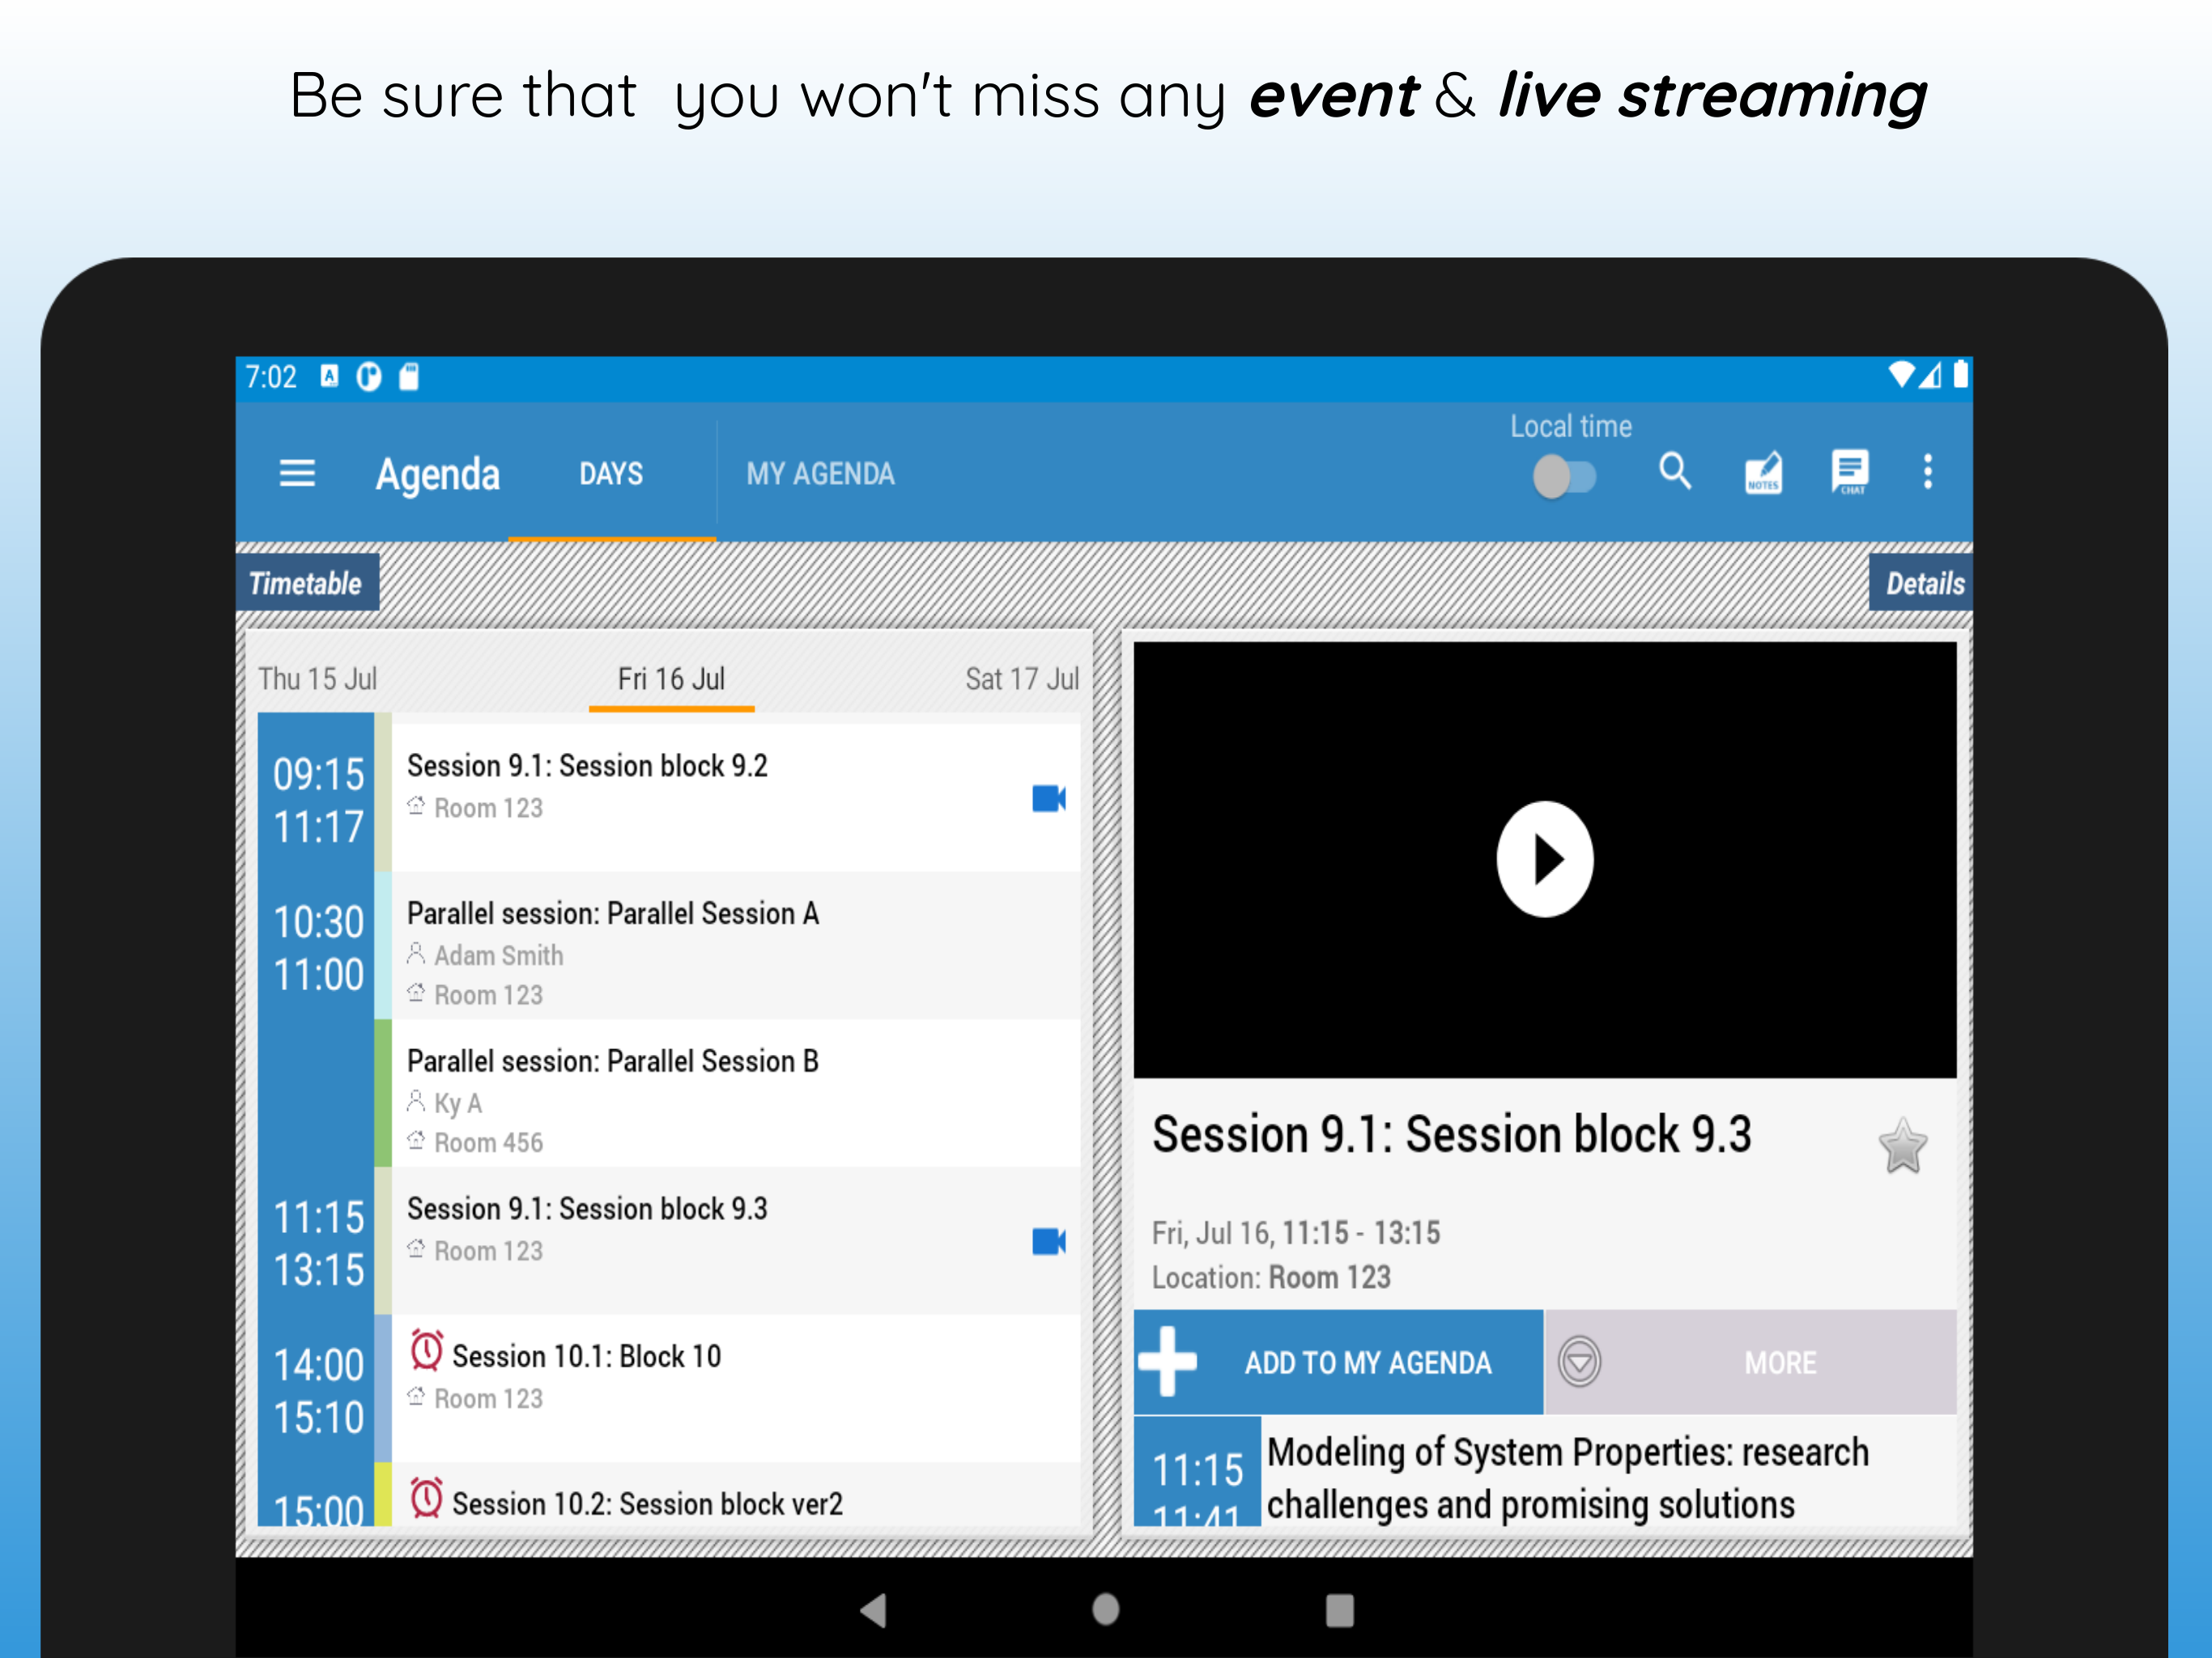Viewport: 2212px width, 1658px height.
Task: Collapse the Timetable panel label
Action: pyautogui.click(x=307, y=583)
